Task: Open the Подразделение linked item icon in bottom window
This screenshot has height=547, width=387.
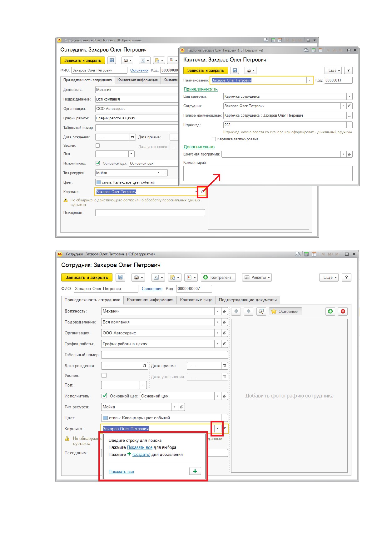Action: (x=225, y=322)
